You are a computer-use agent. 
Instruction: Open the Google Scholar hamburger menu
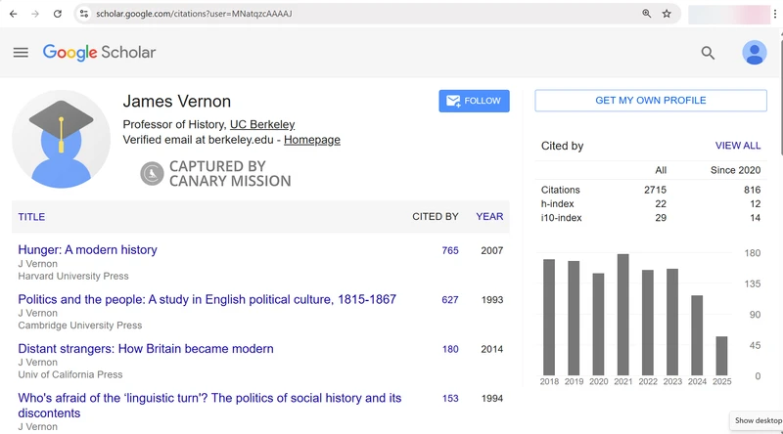tap(21, 53)
